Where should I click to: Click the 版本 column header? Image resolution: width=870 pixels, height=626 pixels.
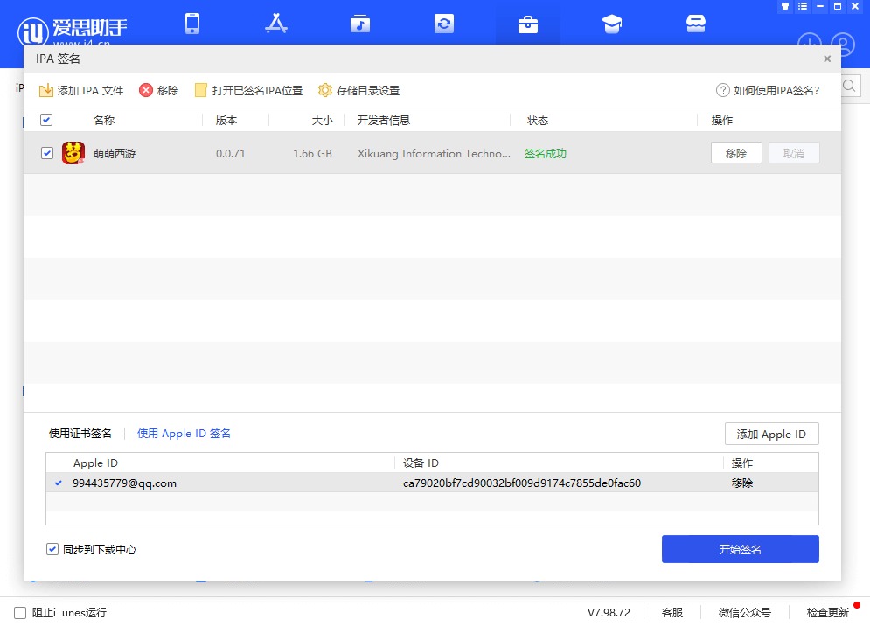226,121
